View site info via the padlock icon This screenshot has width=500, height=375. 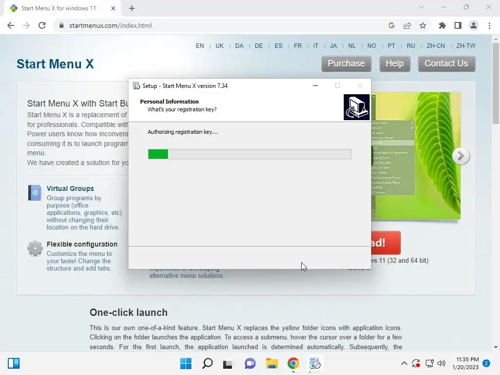pos(62,25)
